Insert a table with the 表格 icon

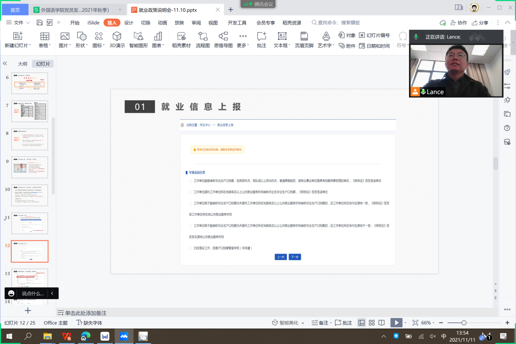coord(45,36)
